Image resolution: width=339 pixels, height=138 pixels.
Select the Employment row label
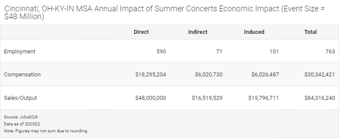pyautogui.click(x=20, y=52)
